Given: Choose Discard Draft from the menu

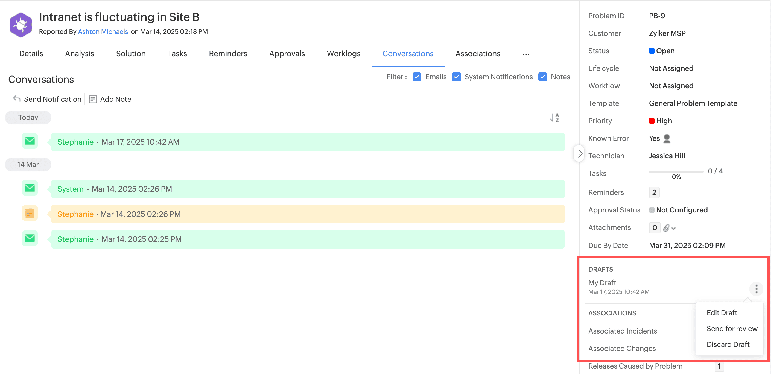Looking at the screenshot, I should click(x=728, y=344).
